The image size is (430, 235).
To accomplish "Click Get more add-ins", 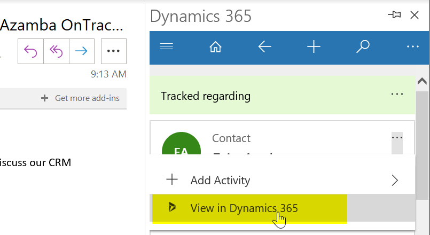I will pos(81,98).
